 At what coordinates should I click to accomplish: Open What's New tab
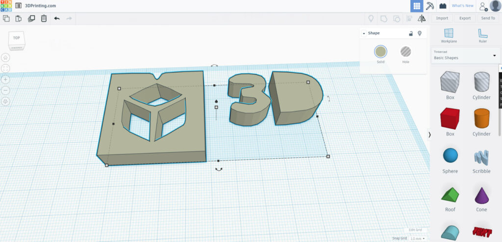click(462, 6)
